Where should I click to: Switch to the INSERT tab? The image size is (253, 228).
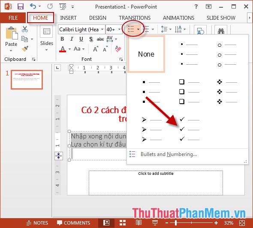click(69, 18)
